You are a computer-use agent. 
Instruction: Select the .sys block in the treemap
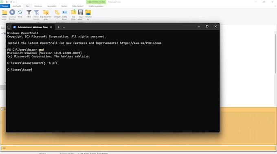(x=138, y=148)
